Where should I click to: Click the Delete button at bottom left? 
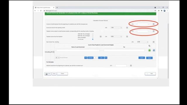[x=62, y=74]
